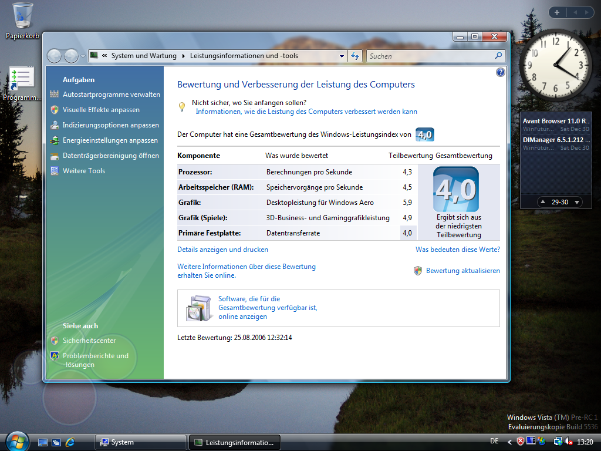Click the magnifier icon in the Suchen box
601x451 pixels.
(x=498, y=56)
